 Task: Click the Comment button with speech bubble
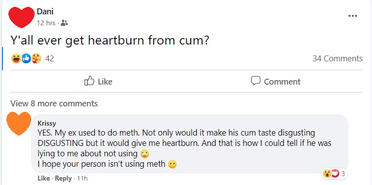[x=276, y=82]
